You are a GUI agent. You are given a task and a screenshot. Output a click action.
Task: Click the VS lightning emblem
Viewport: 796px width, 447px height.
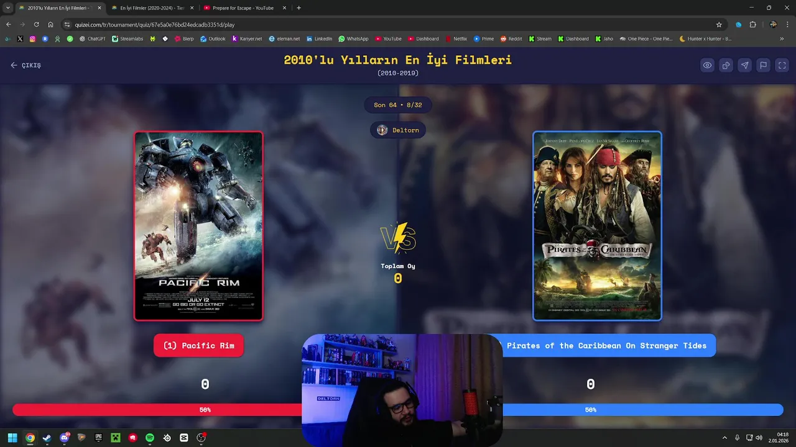tap(398, 238)
